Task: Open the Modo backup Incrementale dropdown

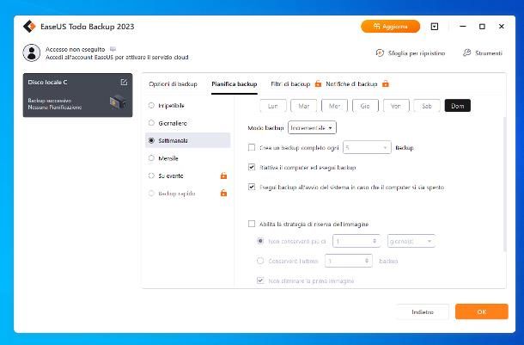Action: pos(312,128)
